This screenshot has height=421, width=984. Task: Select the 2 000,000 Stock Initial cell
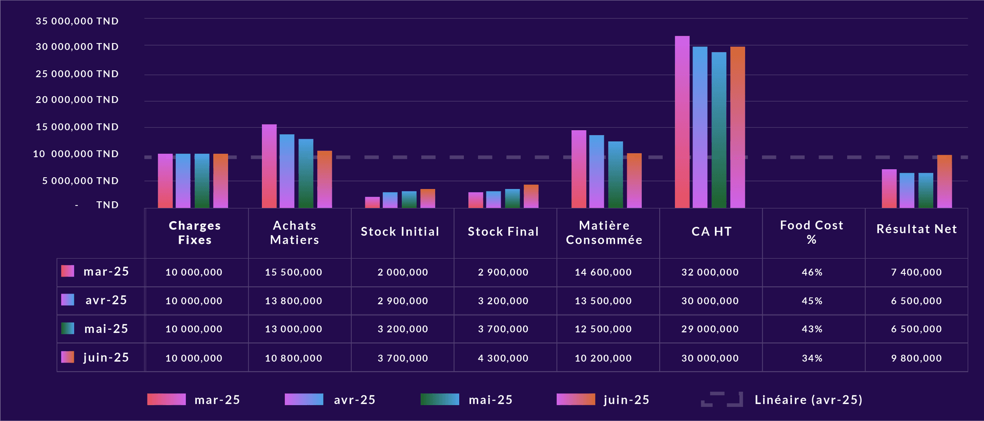[403, 272]
